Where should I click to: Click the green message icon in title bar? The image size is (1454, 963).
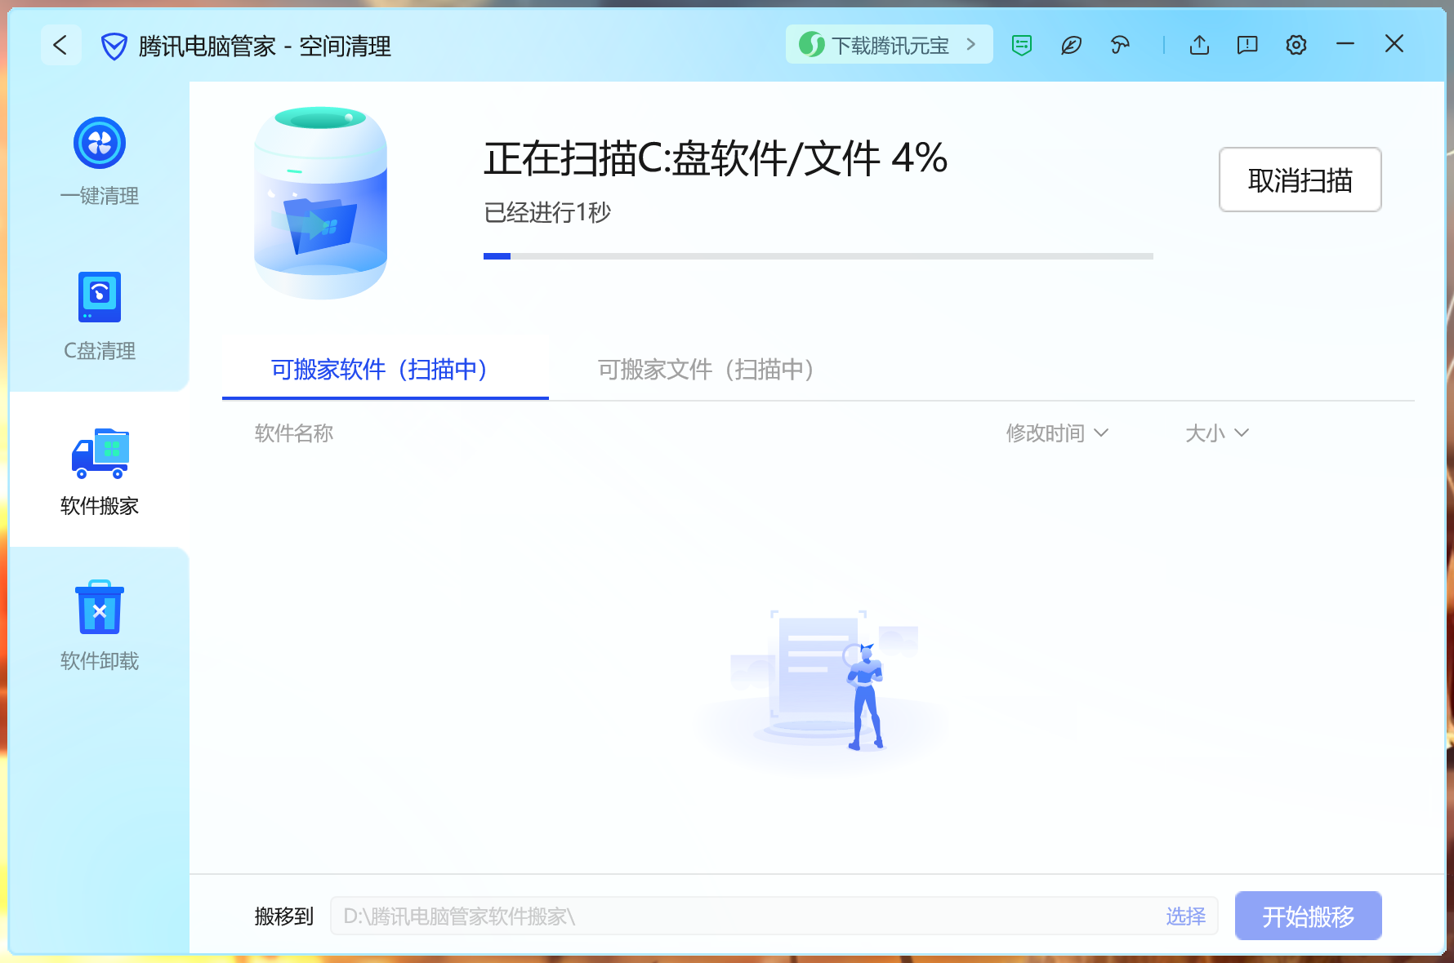click(x=1021, y=45)
